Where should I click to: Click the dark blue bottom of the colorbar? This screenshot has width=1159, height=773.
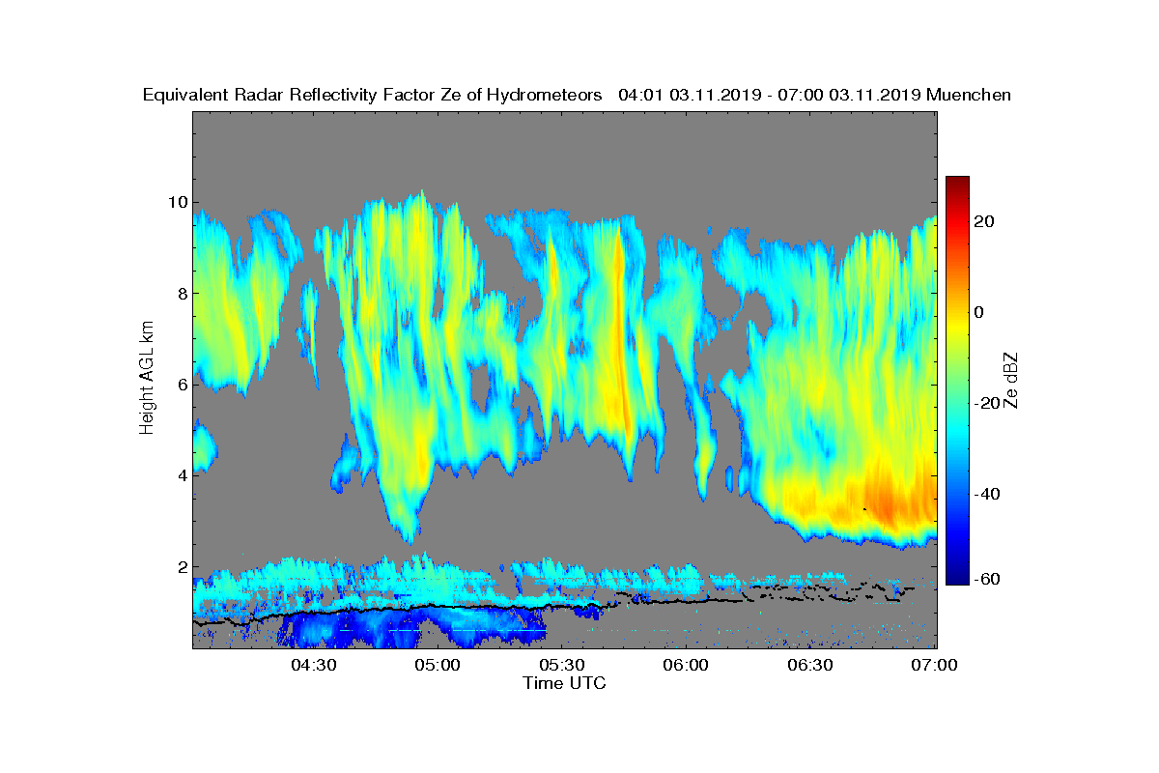pos(957,578)
